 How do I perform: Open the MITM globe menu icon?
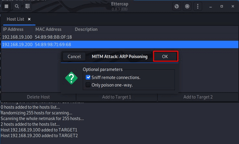click(x=177, y=6)
